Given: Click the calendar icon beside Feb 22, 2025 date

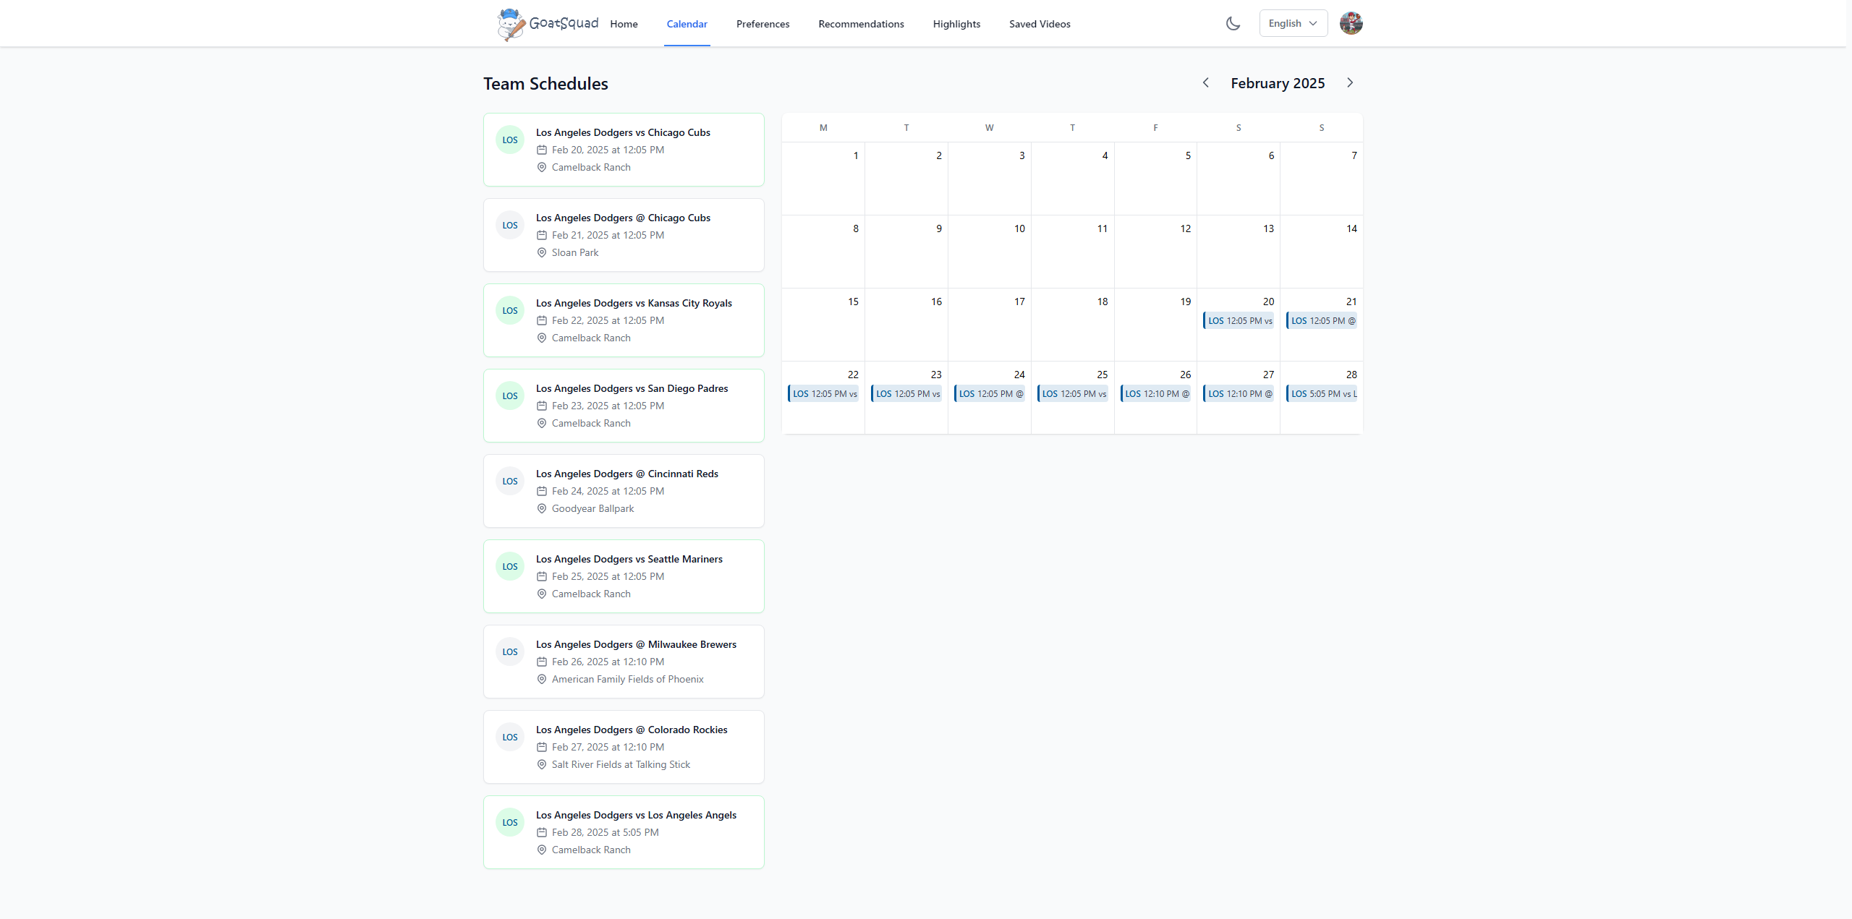Looking at the screenshot, I should coord(542,320).
